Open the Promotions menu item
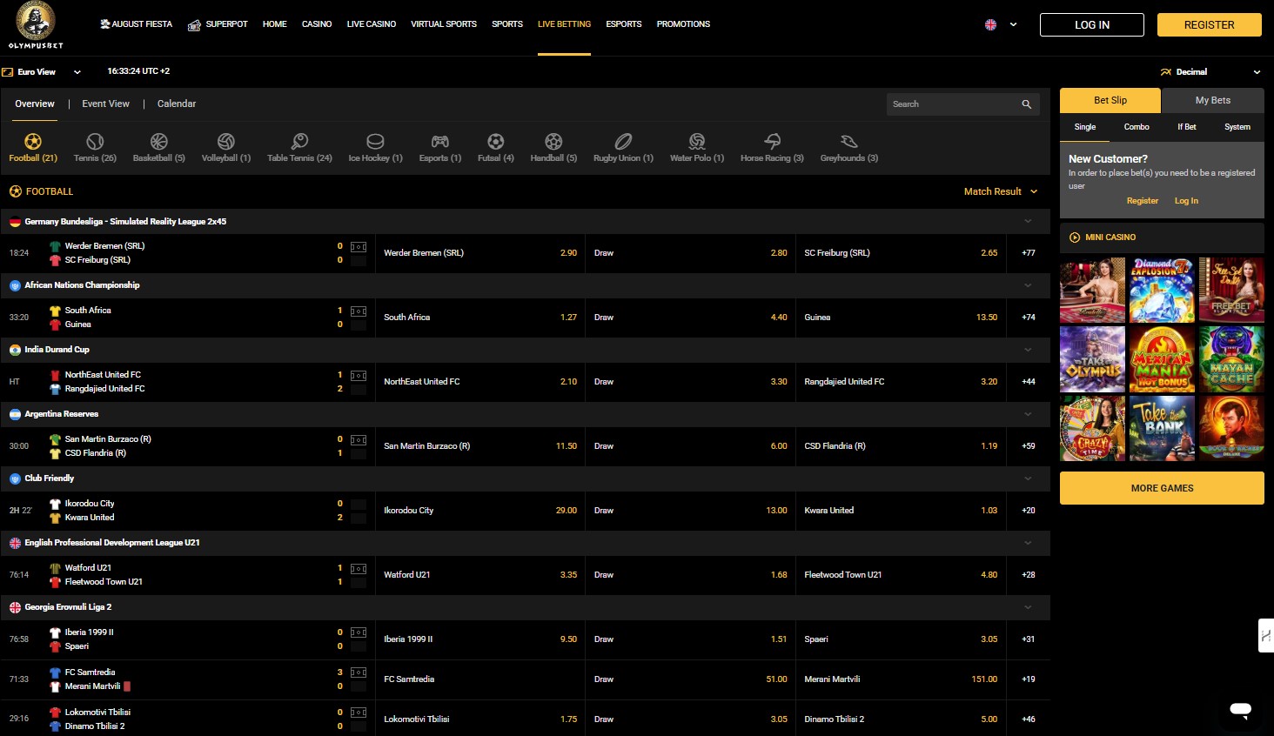The image size is (1274, 736). [683, 24]
